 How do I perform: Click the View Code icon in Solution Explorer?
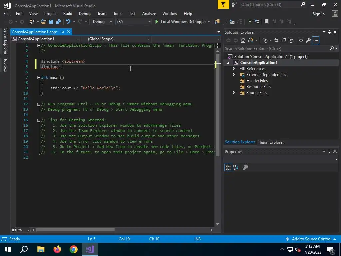point(301,40)
